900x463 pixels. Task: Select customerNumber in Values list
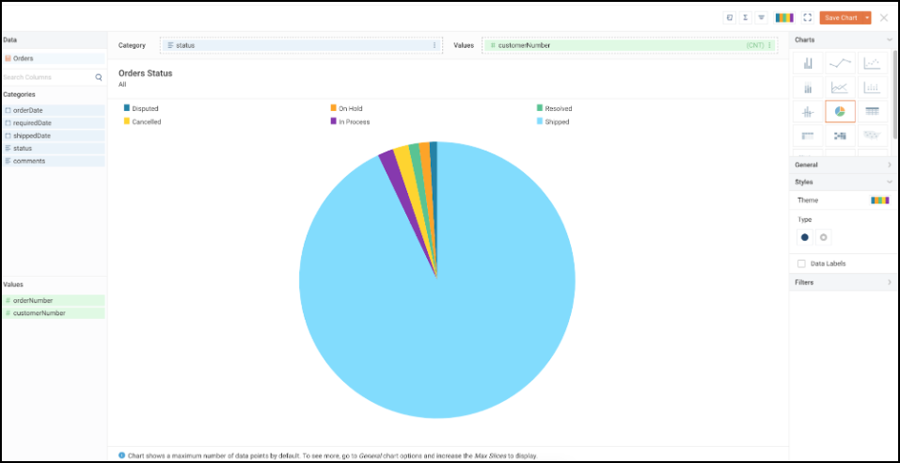54,313
